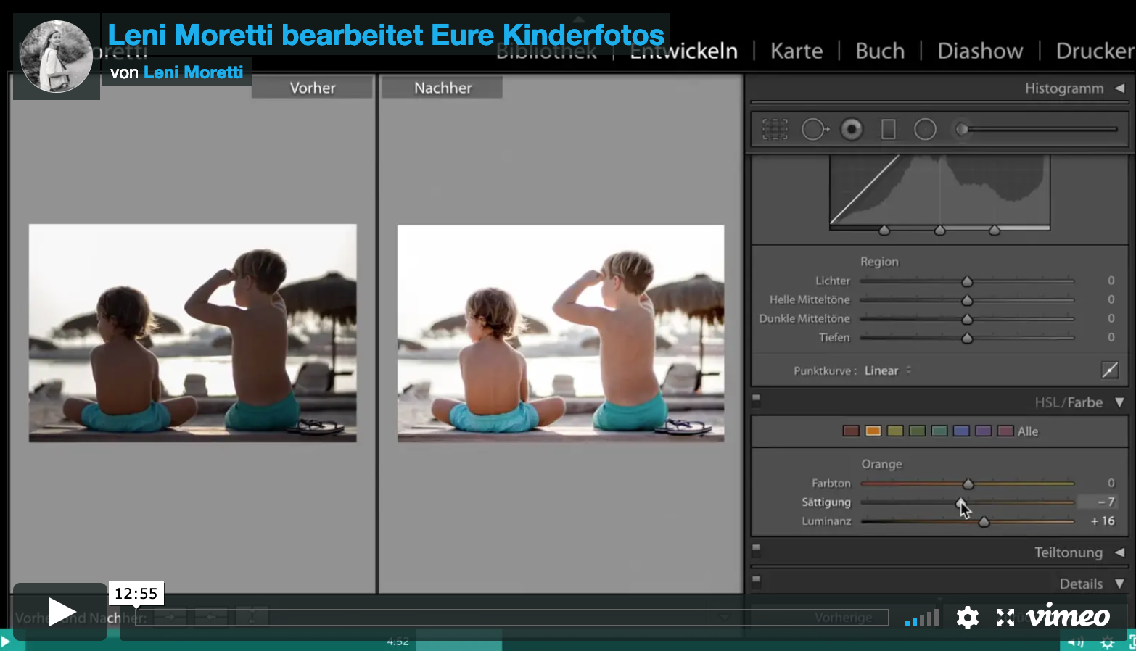Select the adjustment brush tool
The width and height of the screenshot is (1136, 651).
click(962, 130)
